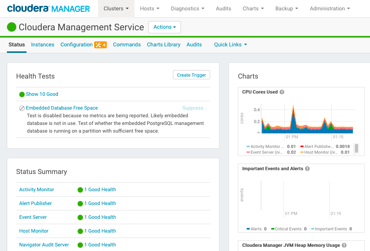Click Alert Publisher green health indicator

pyautogui.click(x=80, y=204)
